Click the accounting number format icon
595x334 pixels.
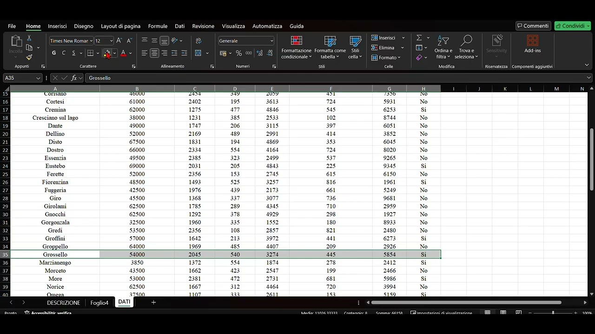click(x=223, y=53)
